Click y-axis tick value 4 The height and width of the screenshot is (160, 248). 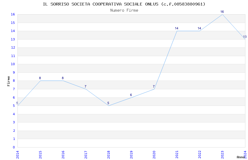[14, 114]
